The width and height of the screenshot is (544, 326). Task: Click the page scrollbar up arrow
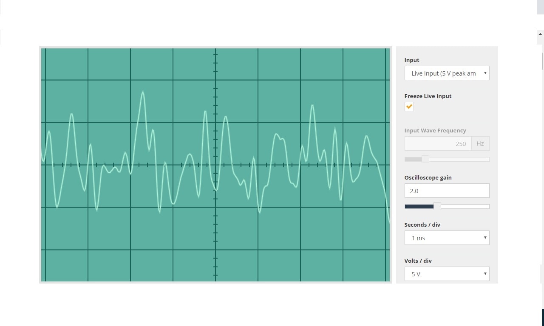[541, 34]
